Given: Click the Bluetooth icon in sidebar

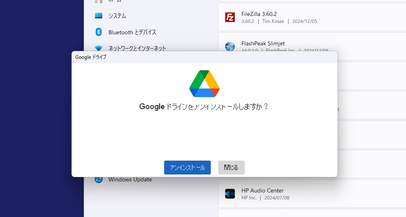Looking at the screenshot, I should click(98, 32).
